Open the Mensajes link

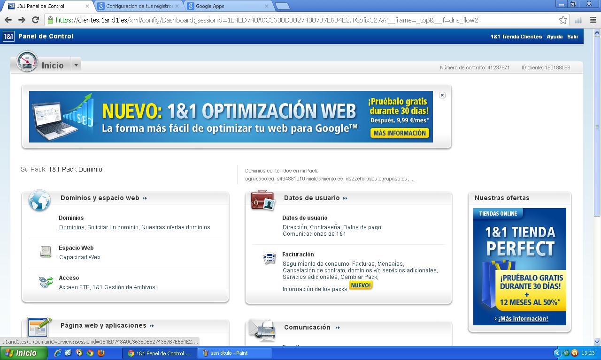click(390, 264)
